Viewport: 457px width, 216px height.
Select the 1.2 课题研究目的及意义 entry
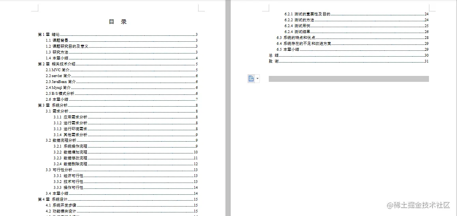(122, 46)
